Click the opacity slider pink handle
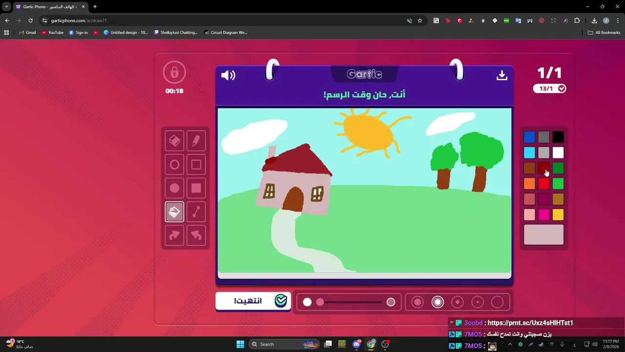 pyautogui.click(x=320, y=302)
